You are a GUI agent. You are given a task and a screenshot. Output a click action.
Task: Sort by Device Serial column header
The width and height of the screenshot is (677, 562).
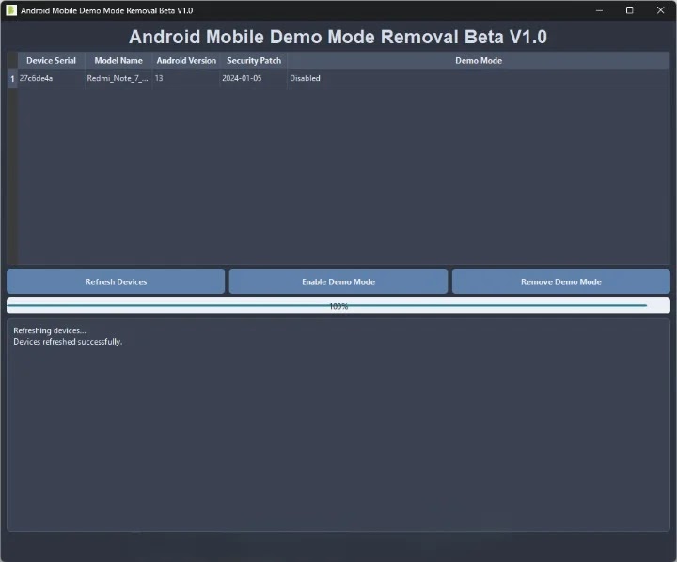point(51,61)
